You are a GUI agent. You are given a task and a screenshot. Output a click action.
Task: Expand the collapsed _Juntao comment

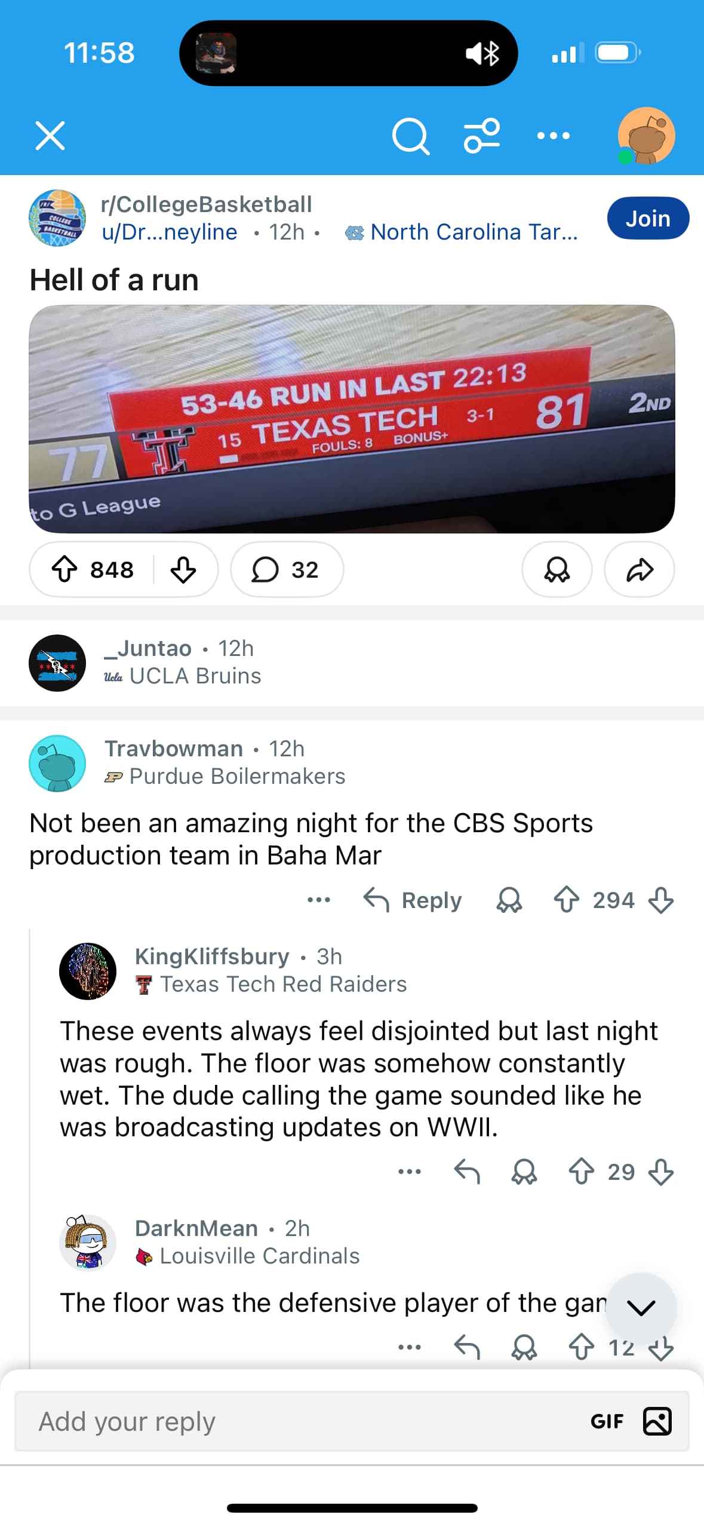179,663
